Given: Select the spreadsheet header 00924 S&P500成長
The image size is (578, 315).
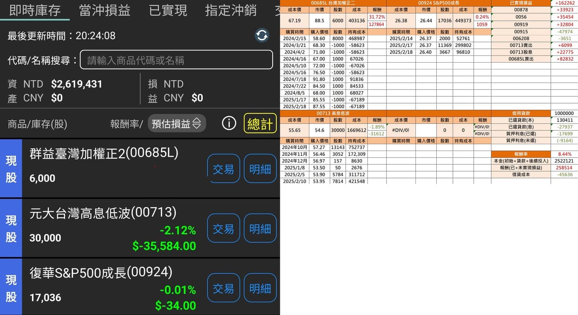Looking at the screenshot, I should point(438,3).
